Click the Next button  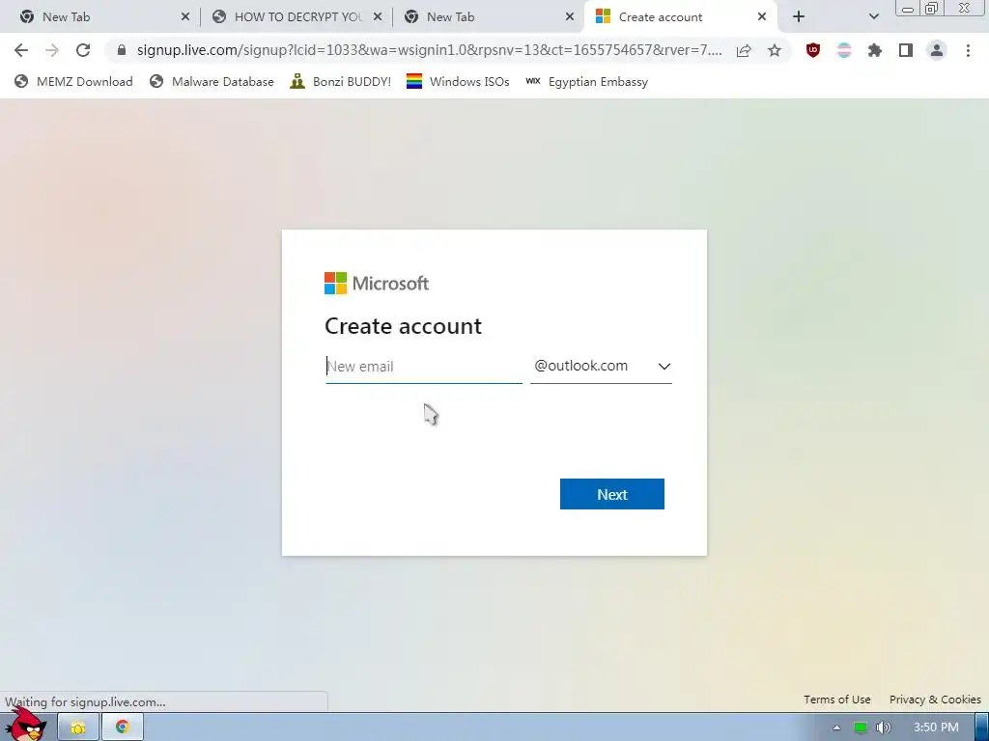[611, 494]
